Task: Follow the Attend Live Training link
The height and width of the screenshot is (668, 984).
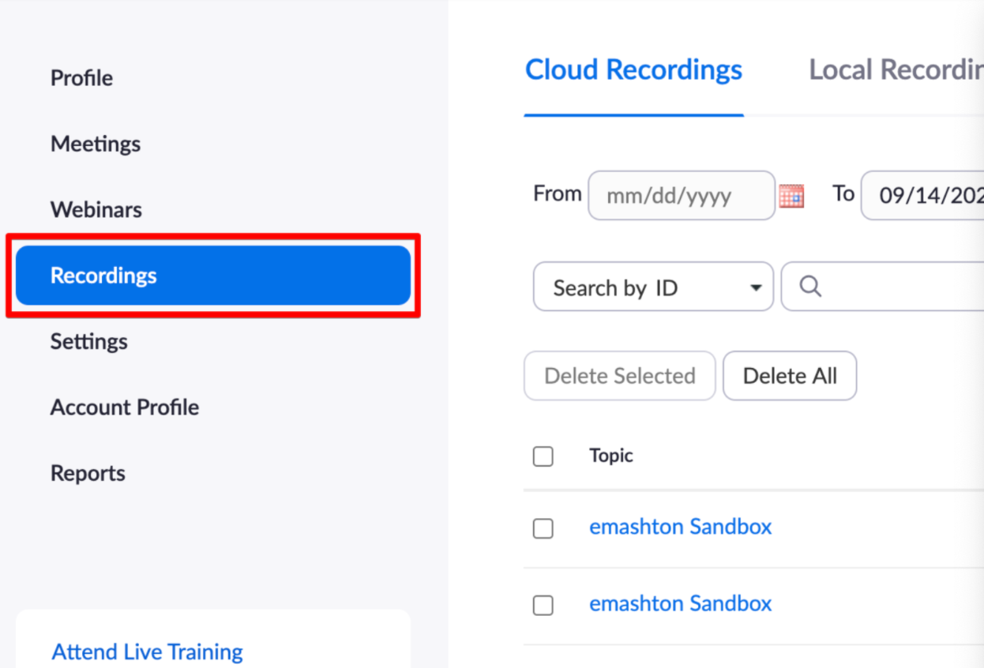Action: coord(148,652)
